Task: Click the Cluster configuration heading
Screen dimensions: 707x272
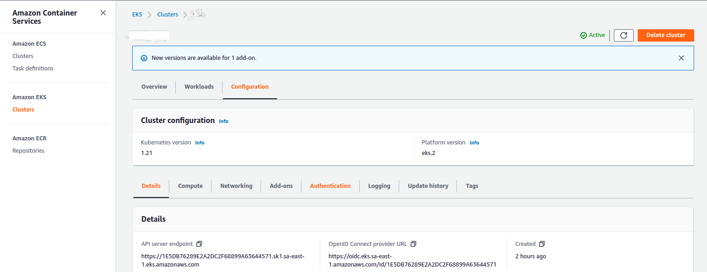Action: click(178, 120)
